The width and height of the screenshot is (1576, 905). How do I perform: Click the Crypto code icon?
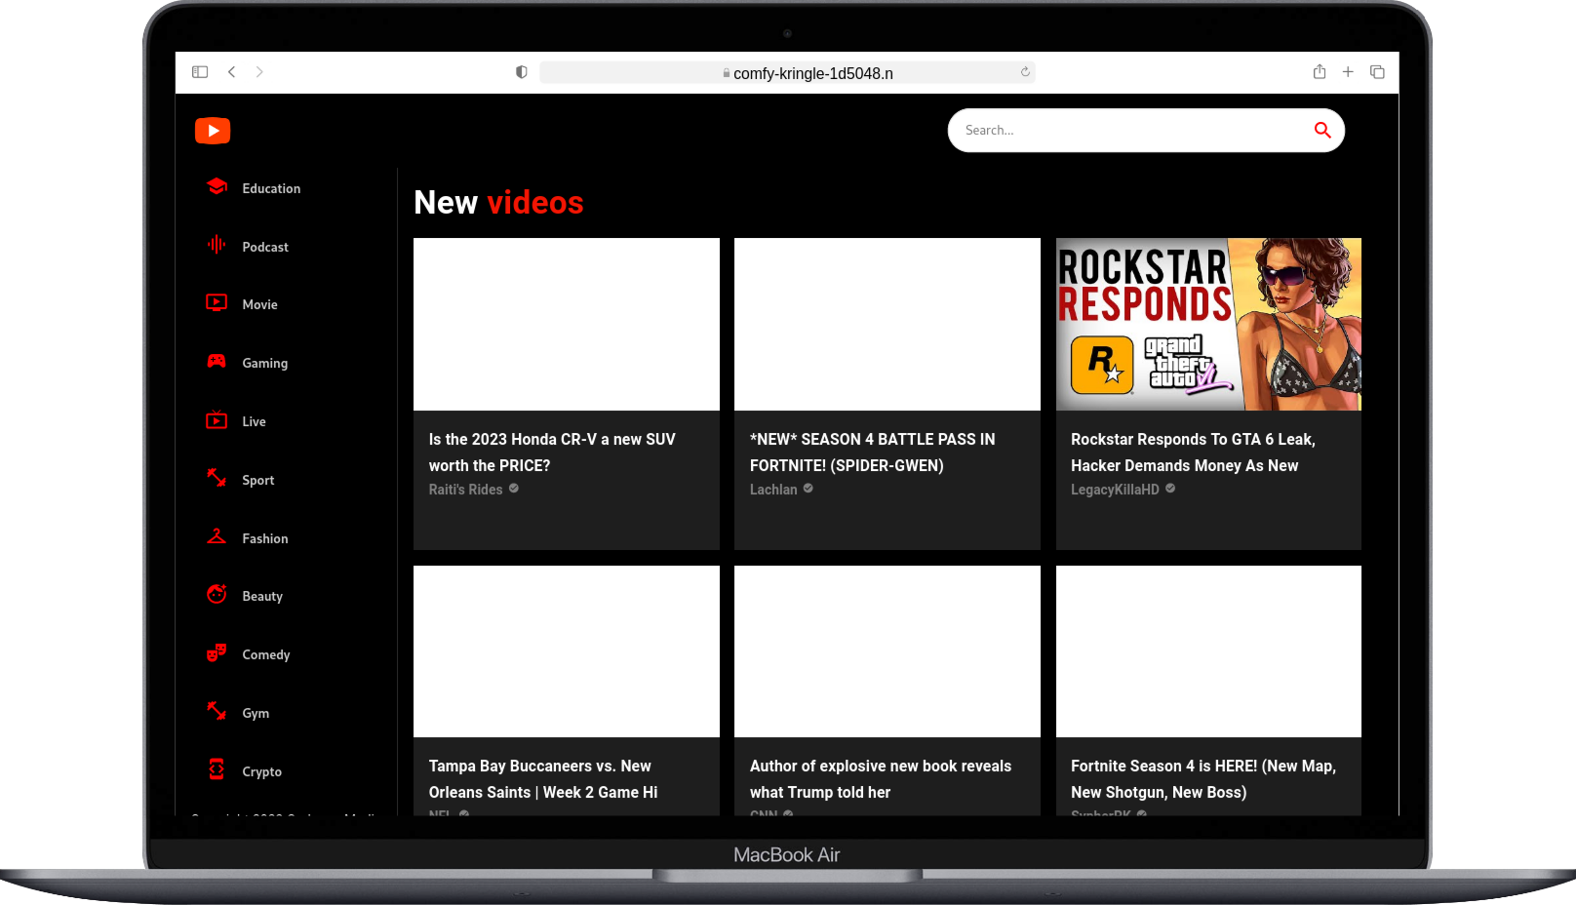coord(217,769)
